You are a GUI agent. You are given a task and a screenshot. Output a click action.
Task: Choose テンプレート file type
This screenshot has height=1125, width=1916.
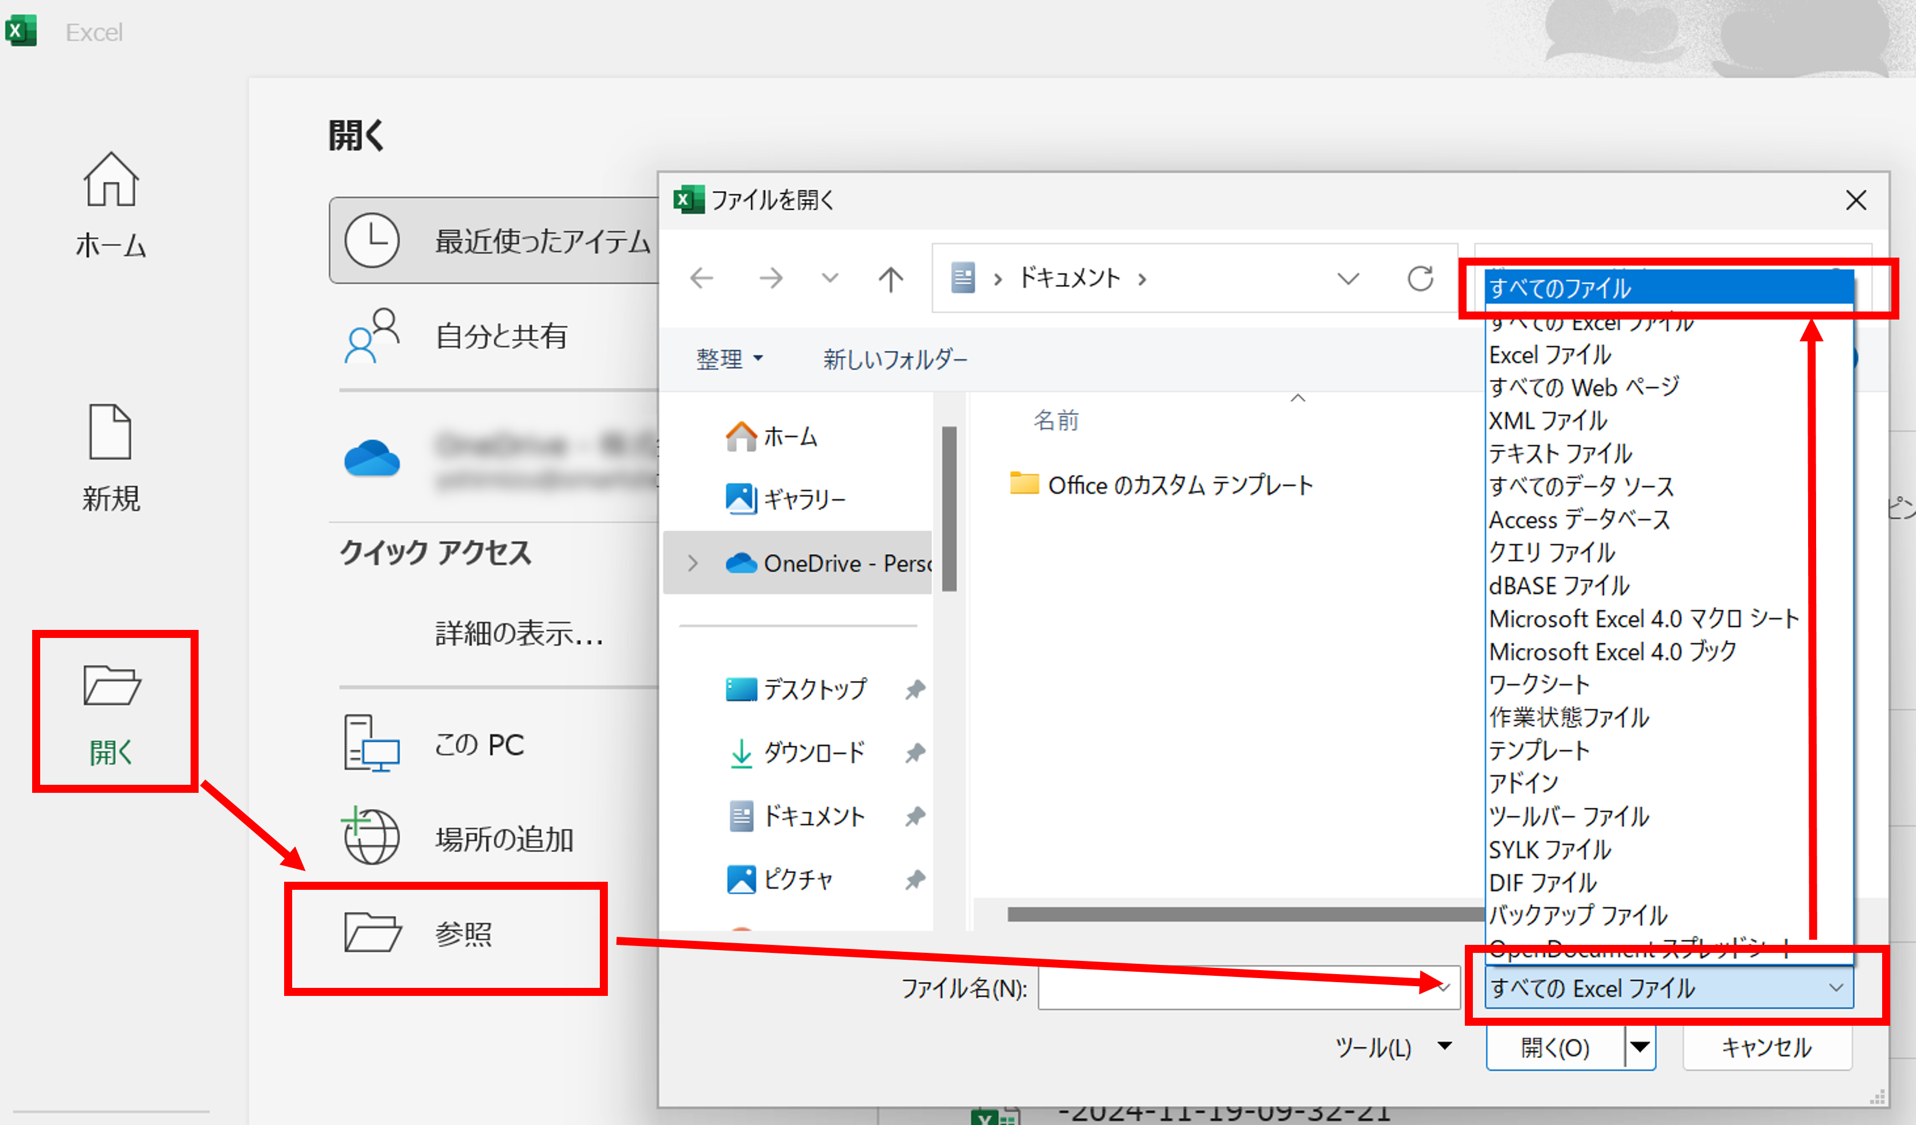click(x=1669, y=750)
